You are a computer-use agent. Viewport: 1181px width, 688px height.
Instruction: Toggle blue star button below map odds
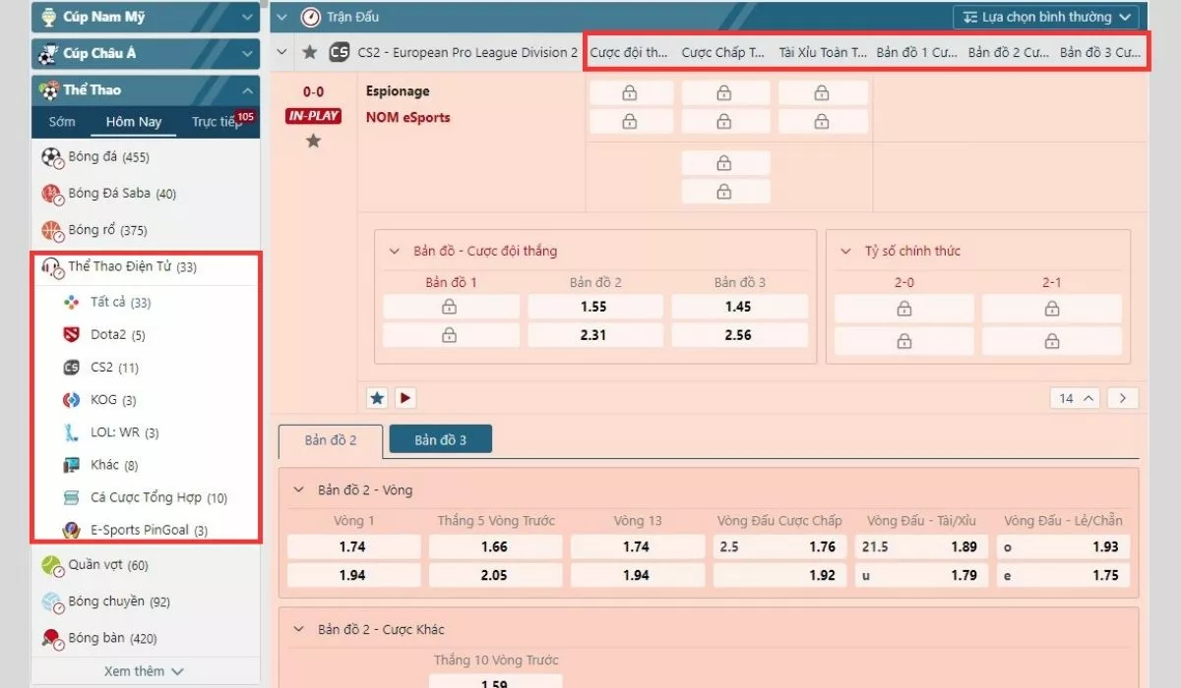point(377,398)
